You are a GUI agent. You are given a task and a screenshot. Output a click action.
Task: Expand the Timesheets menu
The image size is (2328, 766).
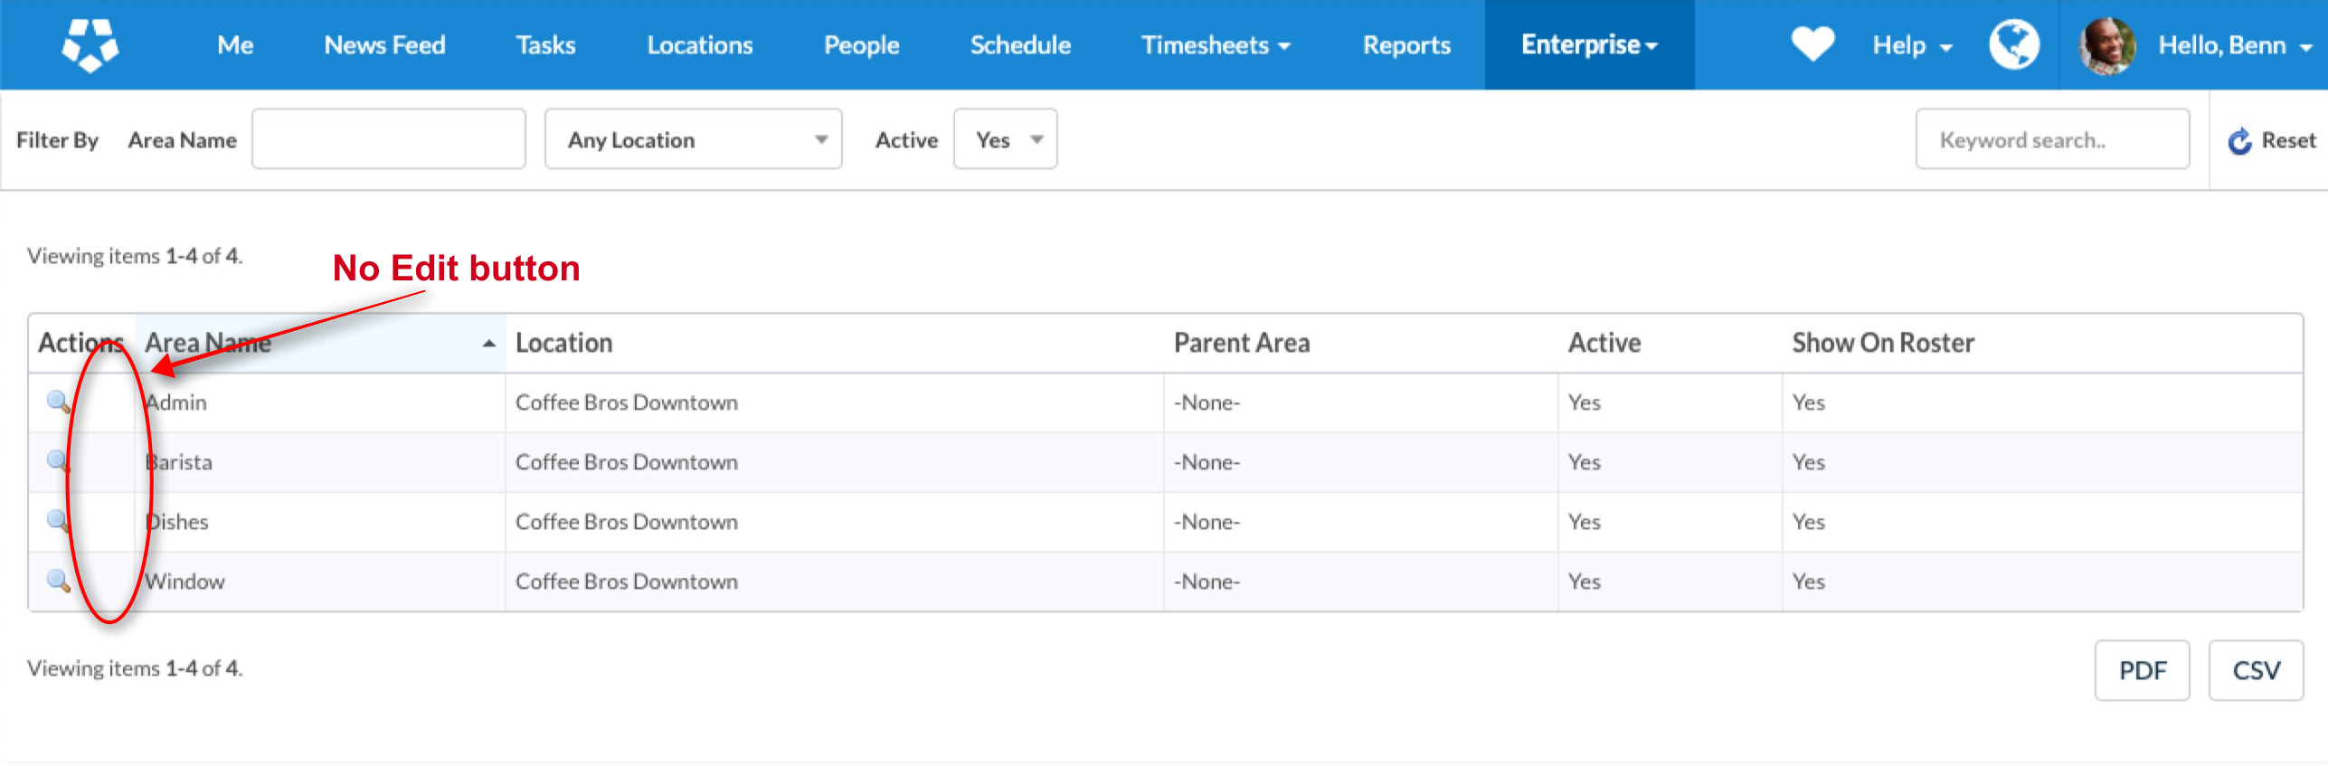1215,45
